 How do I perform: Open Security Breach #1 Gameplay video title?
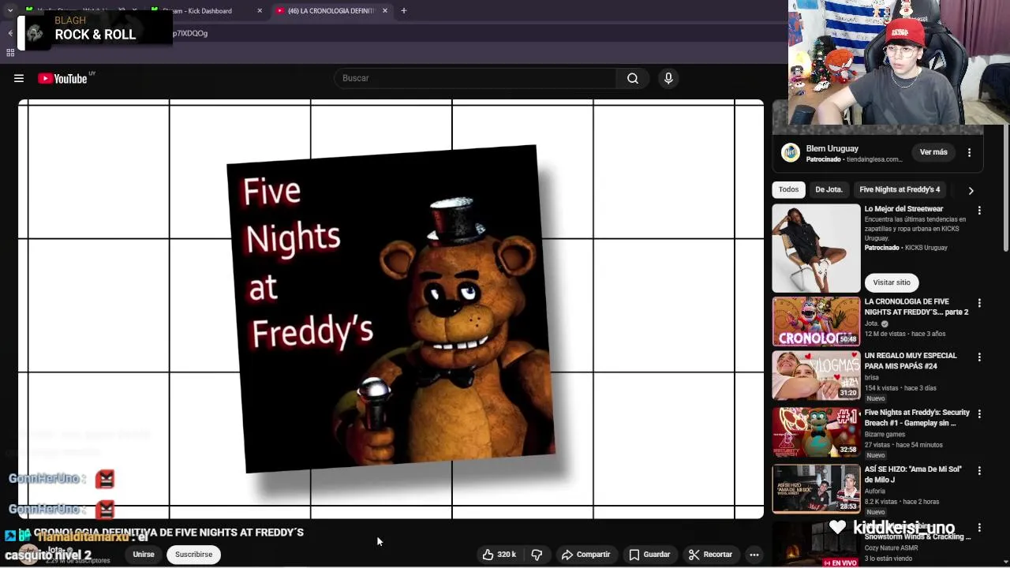(x=917, y=417)
